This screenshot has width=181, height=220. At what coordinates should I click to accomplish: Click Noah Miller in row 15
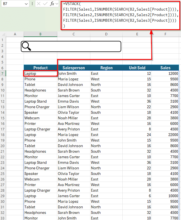click(x=74, y=118)
